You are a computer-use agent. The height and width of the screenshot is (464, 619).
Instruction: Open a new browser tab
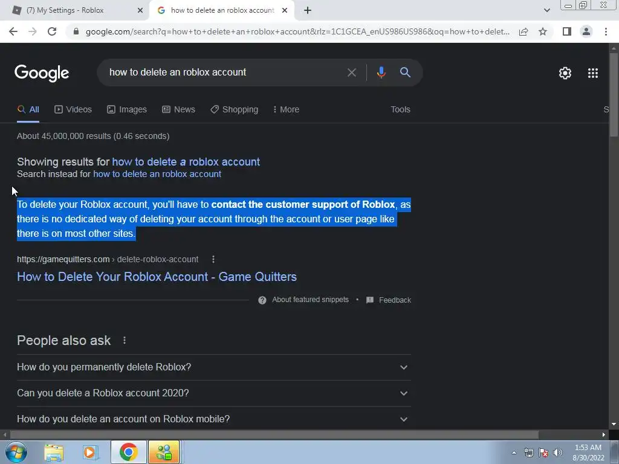click(x=308, y=10)
